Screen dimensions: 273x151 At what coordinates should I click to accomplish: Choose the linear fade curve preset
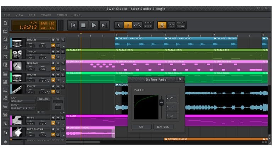(172, 107)
